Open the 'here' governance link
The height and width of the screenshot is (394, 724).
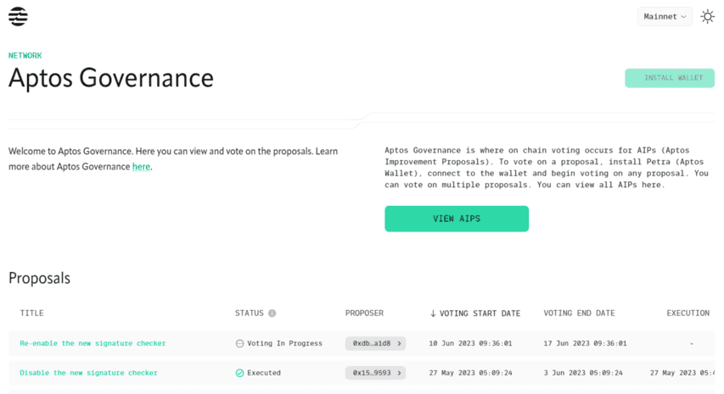(x=141, y=167)
